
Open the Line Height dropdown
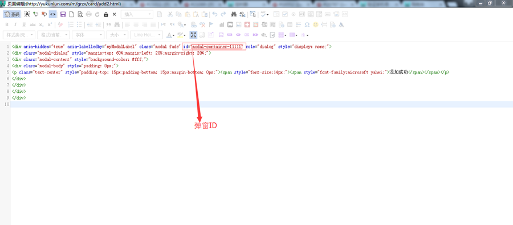(146, 35)
